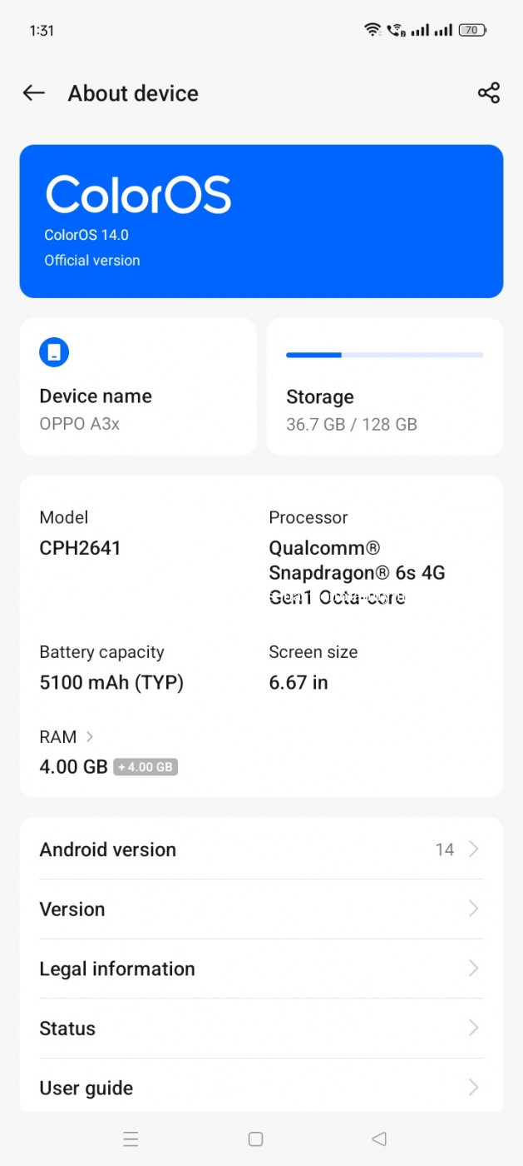Tap the blue device icon
Image resolution: width=523 pixels, height=1166 pixels.
[54, 352]
